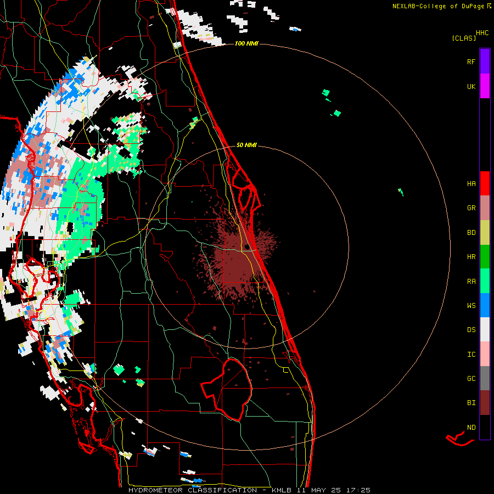Click the HR legend label
This screenshot has width=494, height=494.
click(471, 257)
